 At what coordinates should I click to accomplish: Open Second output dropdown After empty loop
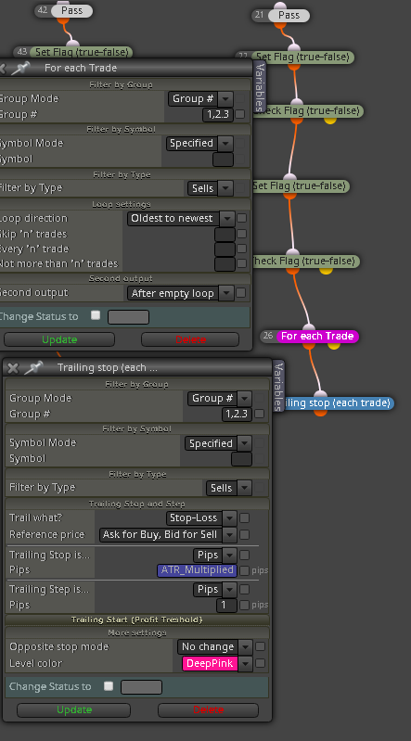point(226,293)
